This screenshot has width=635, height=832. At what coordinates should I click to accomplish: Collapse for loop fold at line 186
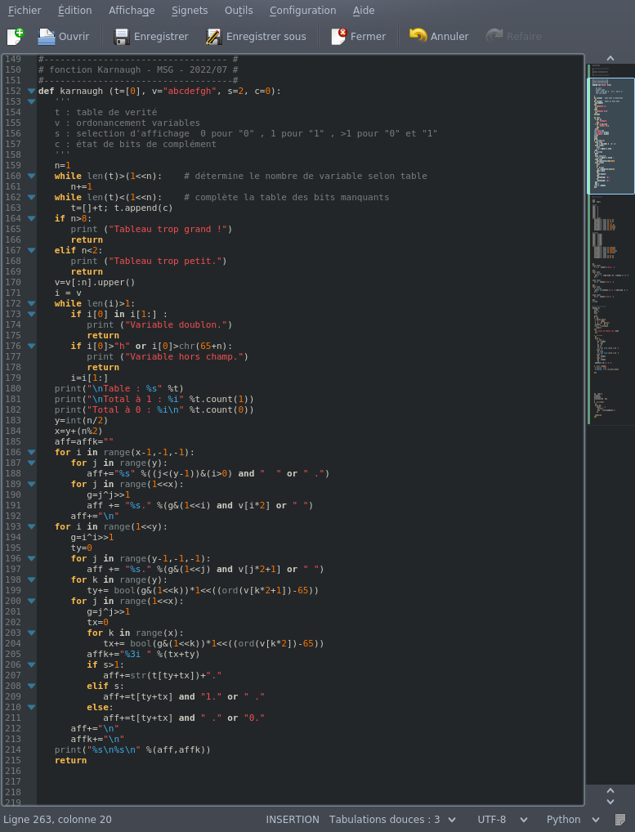coord(31,452)
